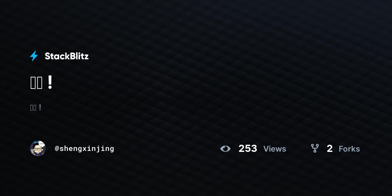This screenshot has width=392, height=196.
Task: Click the large exclamation mark in title
Action: (x=50, y=82)
